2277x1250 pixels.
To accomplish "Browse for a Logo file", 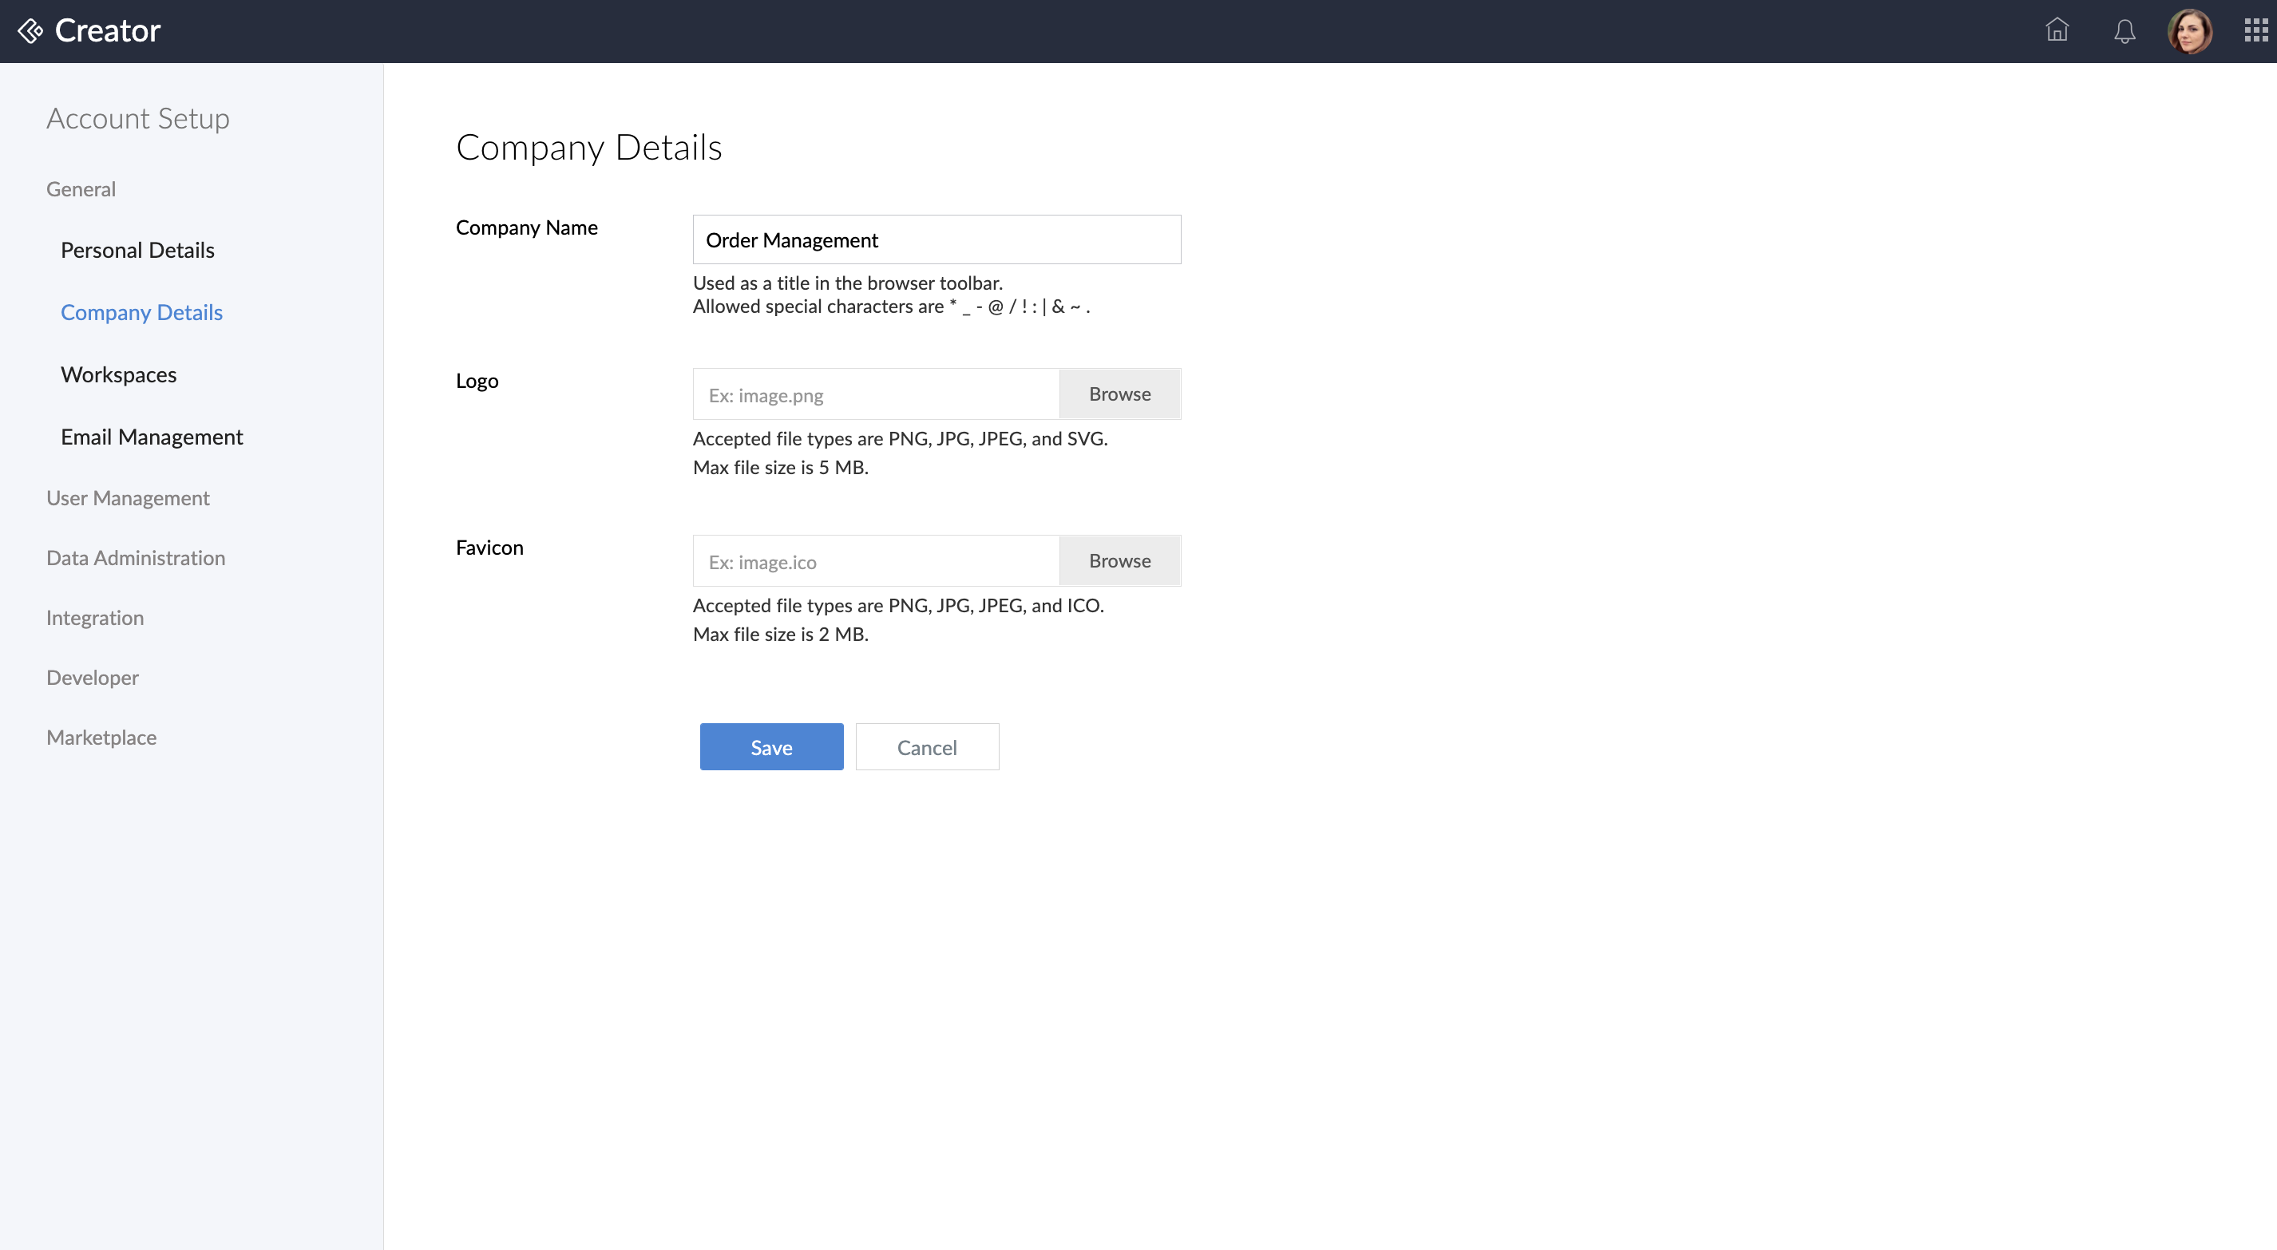I will click(1120, 394).
